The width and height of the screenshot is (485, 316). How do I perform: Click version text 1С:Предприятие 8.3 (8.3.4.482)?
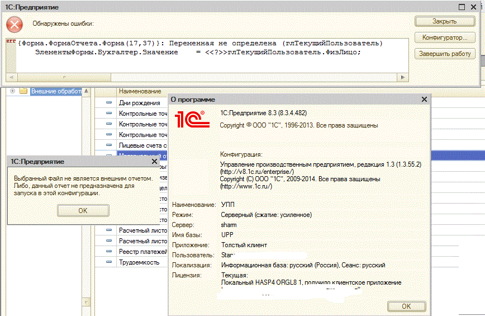263,114
